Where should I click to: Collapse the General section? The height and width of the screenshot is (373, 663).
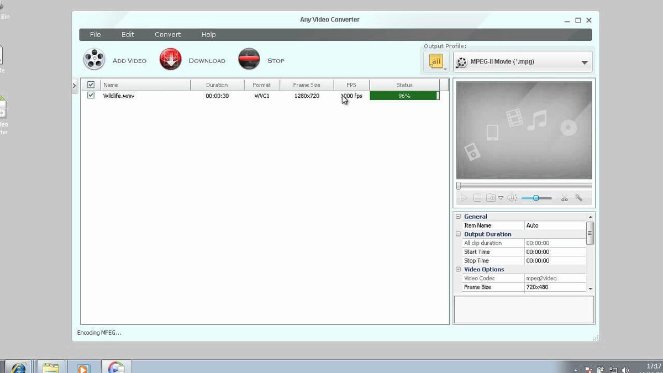pyautogui.click(x=458, y=217)
